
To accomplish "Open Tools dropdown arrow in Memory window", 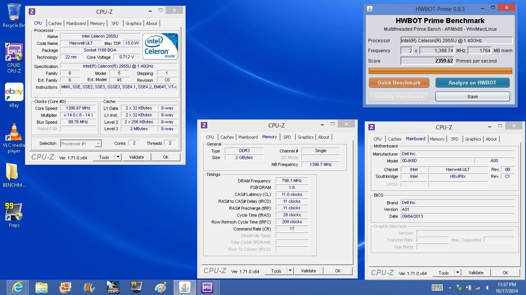I will [x=290, y=271].
